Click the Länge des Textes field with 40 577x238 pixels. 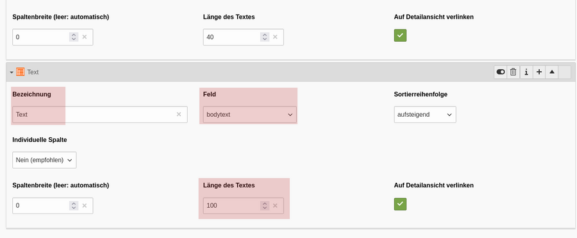pos(243,37)
